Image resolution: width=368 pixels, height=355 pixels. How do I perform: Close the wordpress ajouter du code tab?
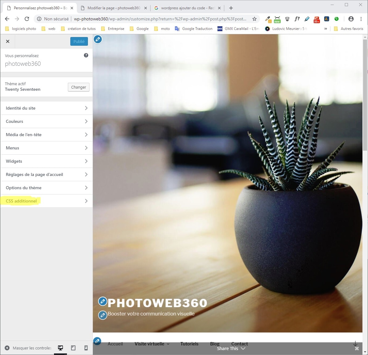pos(219,8)
